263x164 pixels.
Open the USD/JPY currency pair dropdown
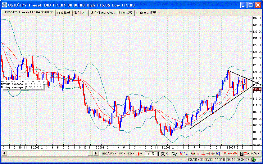(x=110, y=153)
